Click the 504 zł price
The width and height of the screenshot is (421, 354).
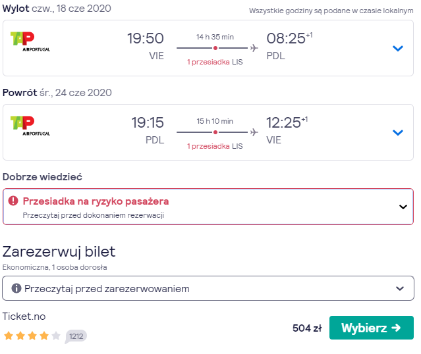click(307, 328)
